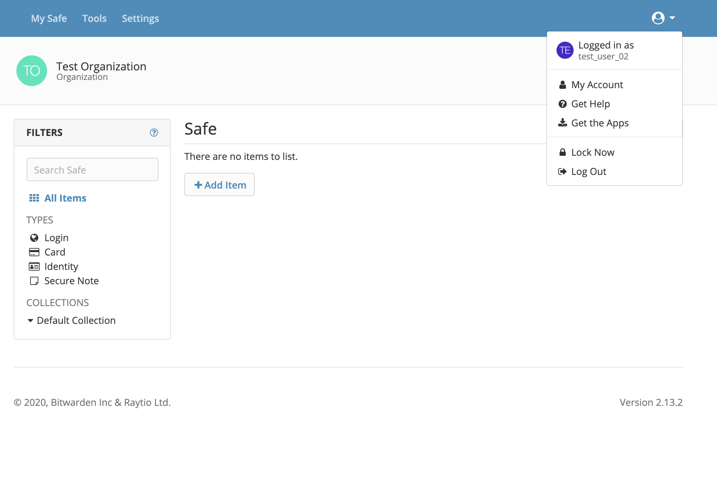Open the My Safe tab

pyautogui.click(x=49, y=18)
